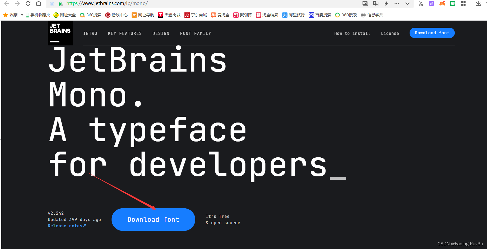The height and width of the screenshot is (249, 487).
Task: Click the green shield extension icon
Action: (x=453, y=3)
